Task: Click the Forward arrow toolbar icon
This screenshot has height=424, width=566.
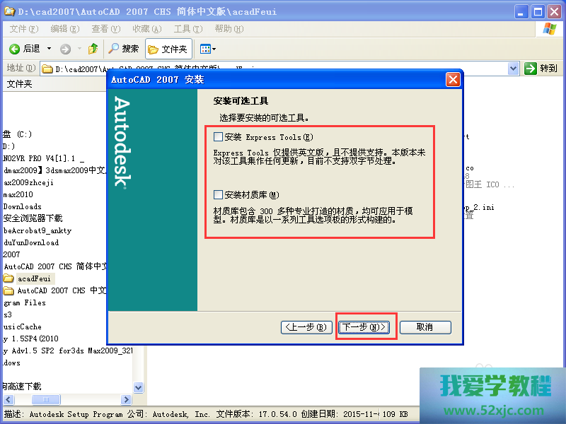Action: (x=65, y=49)
